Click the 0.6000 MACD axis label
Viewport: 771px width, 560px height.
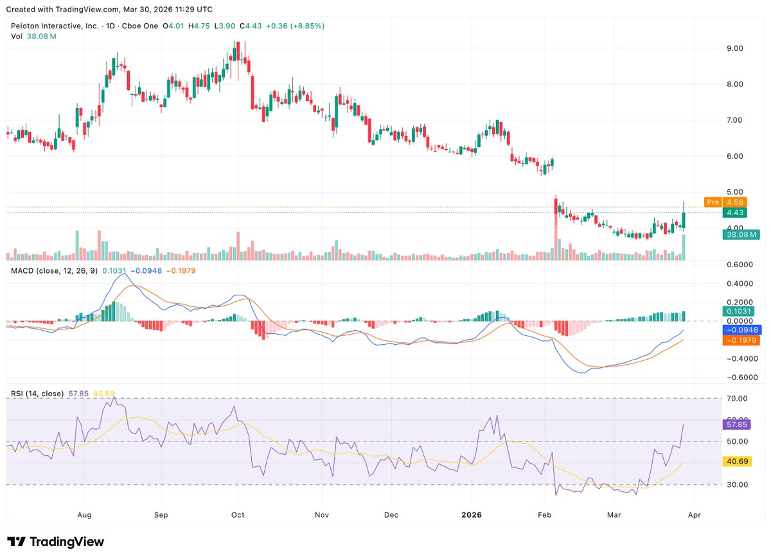coord(739,265)
